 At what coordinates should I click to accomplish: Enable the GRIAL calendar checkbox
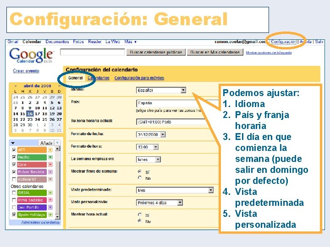pos(14,193)
